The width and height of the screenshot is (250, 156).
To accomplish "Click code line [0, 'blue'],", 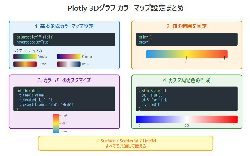I will 152,95.
